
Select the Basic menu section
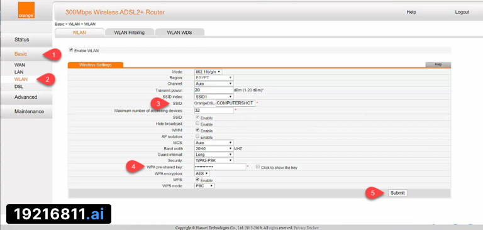tap(21, 54)
